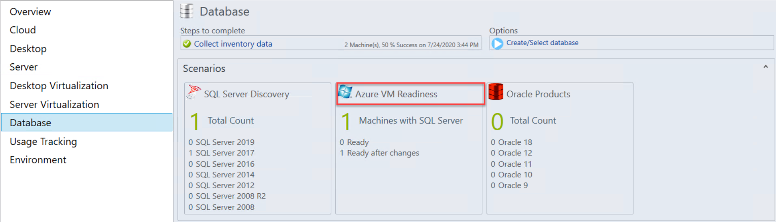776x222 pixels.
Task: Click the '0 Oracle 12' row
Action: (511, 153)
